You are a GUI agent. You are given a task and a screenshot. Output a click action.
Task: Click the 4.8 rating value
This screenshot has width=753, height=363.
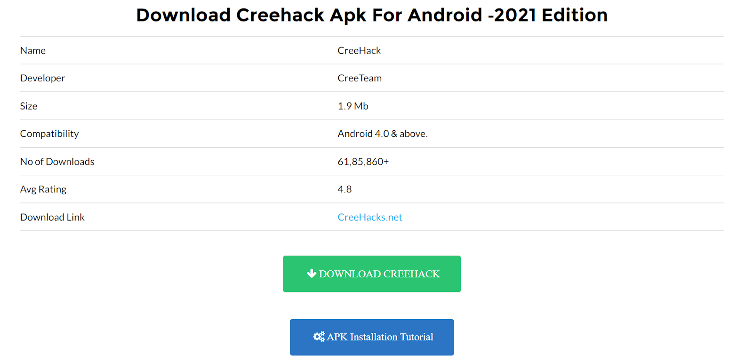(344, 189)
